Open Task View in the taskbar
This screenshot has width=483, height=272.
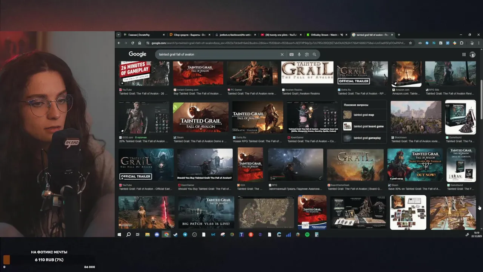pos(138,235)
